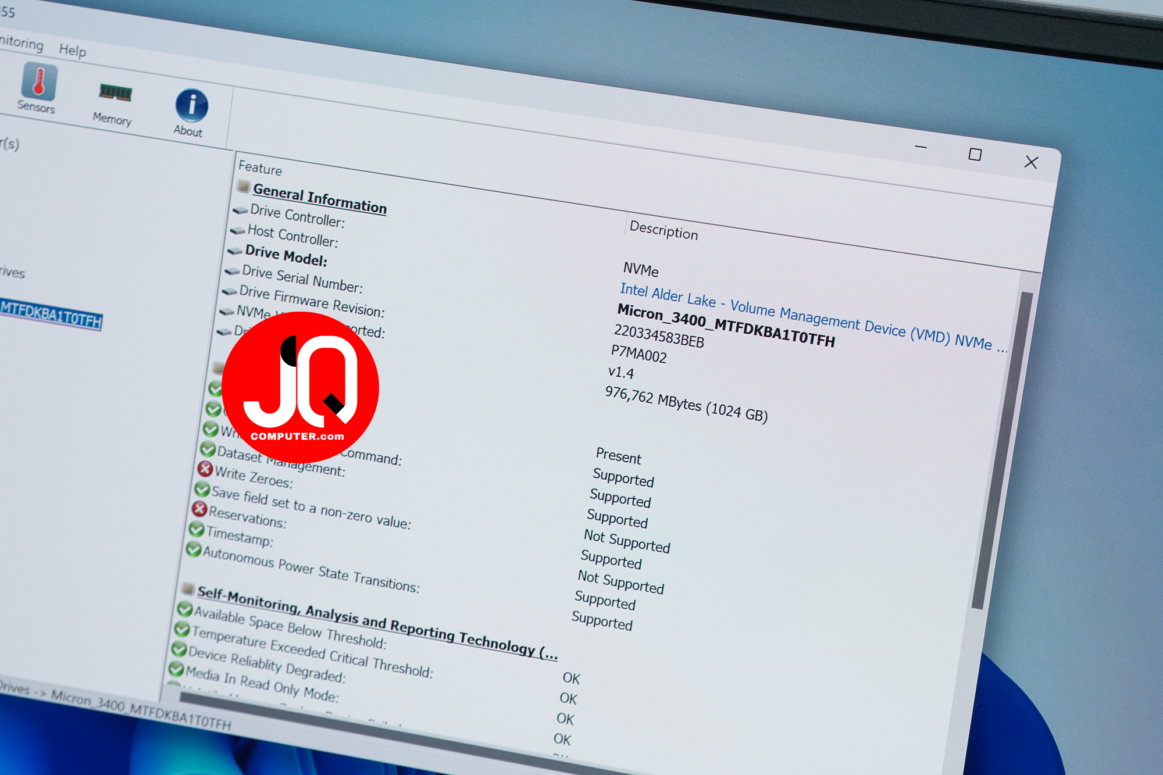Select the Present status value
The width and height of the screenshot is (1163, 775).
[x=618, y=456]
